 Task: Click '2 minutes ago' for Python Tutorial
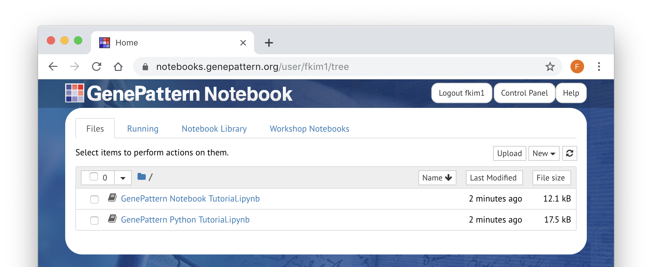495,220
